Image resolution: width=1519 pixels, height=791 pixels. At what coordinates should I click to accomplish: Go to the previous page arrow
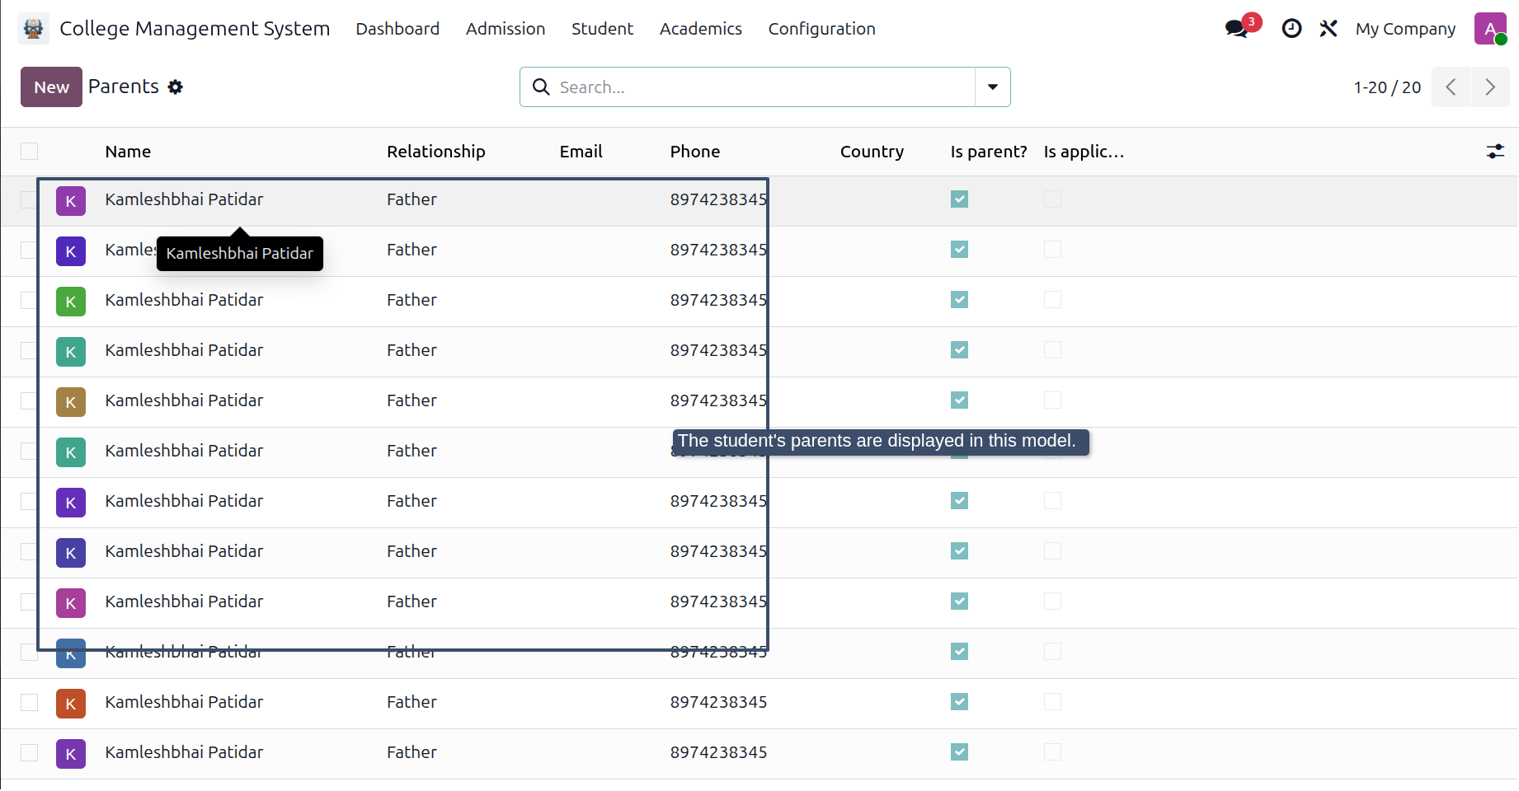click(1451, 87)
